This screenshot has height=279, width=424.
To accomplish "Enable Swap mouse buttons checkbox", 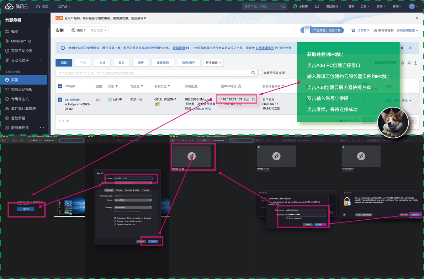I will [115, 224].
